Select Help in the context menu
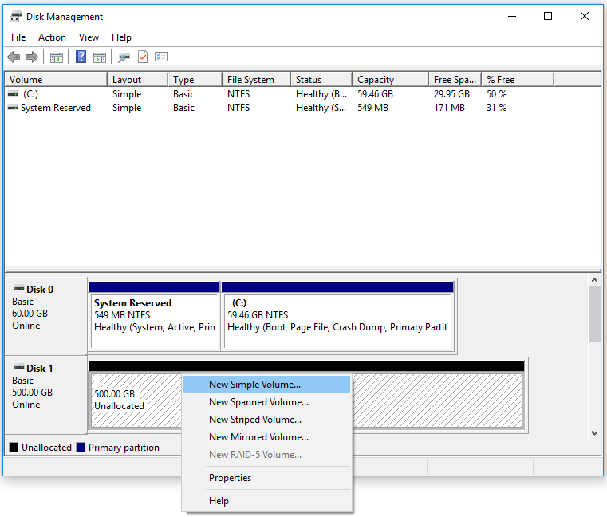This screenshot has height=517, width=607. click(266, 501)
